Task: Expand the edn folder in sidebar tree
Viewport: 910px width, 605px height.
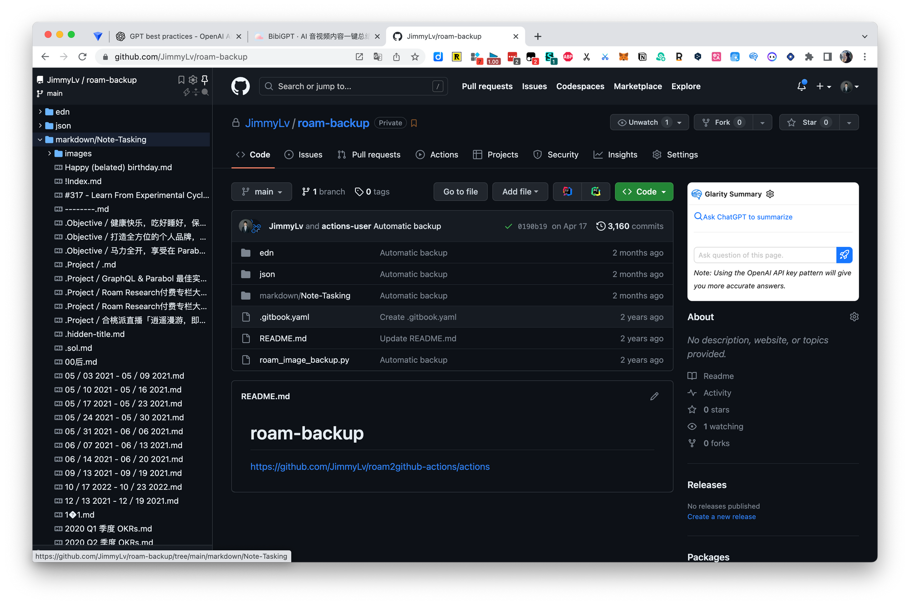Action: pos(40,112)
